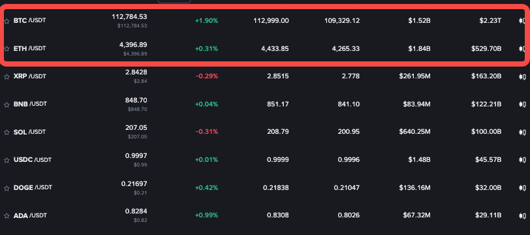Star the DOGE/USDT pair
The width and height of the screenshot is (530, 235).
[7, 187]
